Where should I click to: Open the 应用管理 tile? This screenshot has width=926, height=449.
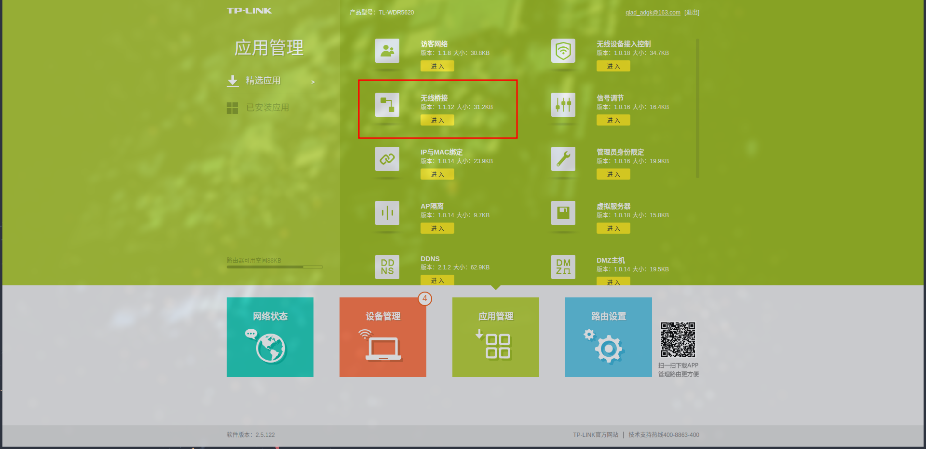pos(496,337)
